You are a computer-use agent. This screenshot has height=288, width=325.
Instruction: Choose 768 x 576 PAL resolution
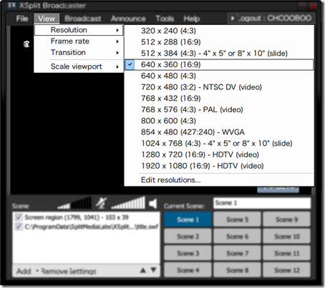coord(219,109)
